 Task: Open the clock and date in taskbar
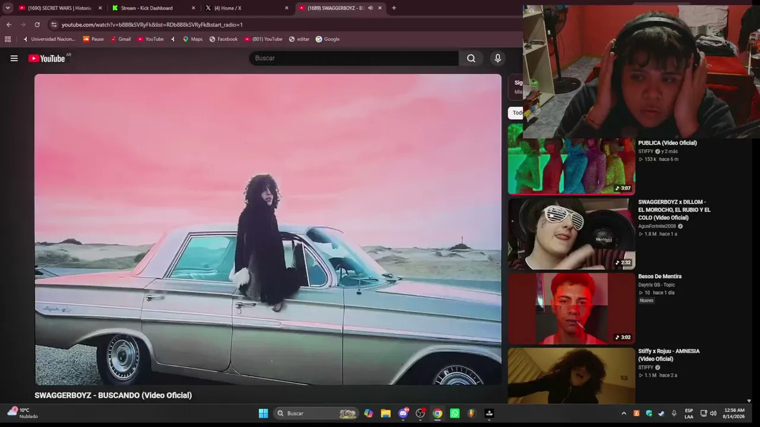coord(733,413)
